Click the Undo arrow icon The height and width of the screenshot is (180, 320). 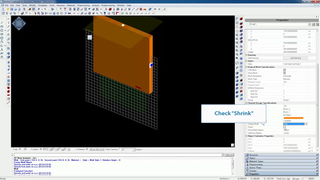39,9
